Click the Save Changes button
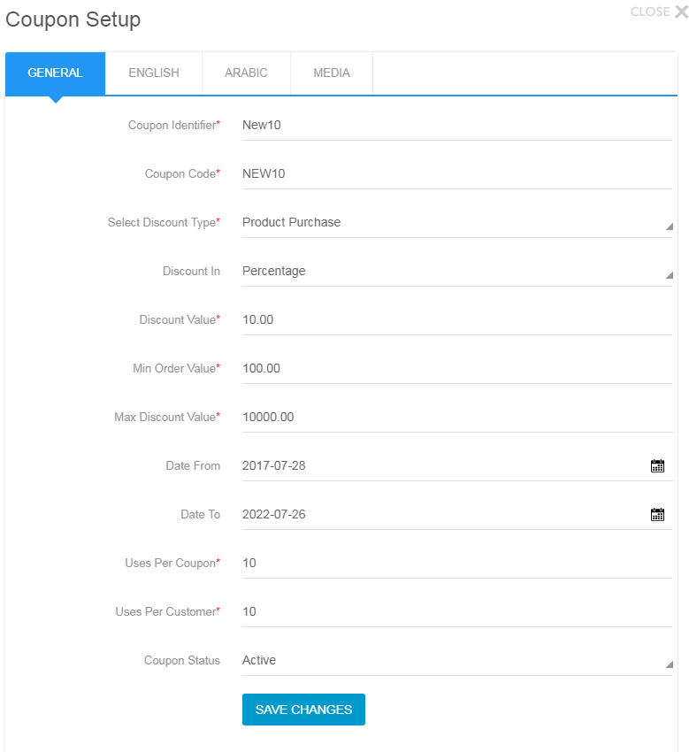689x752 pixels. [303, 710]
